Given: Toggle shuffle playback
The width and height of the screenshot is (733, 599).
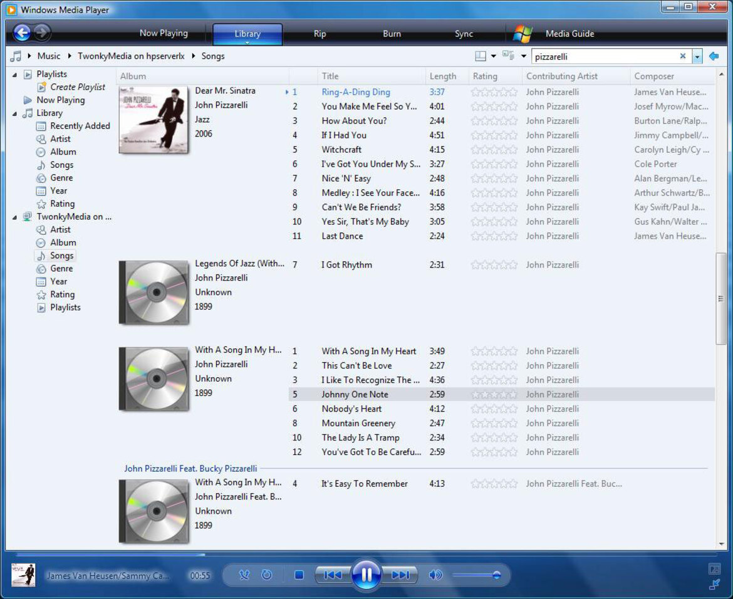Looking at the screenshot, I should [x=244, y=575].
